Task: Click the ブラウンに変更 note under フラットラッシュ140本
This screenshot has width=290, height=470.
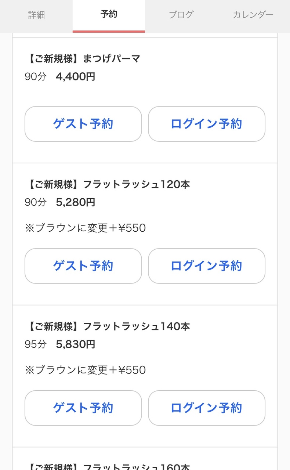Action: pyautogui.click(x=85, y=370)
